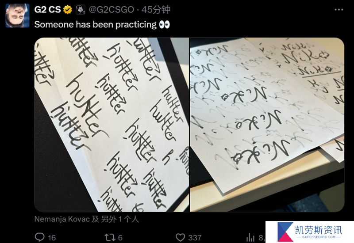Open the view analytics bar icon
This screenshot has width=354, height=243.
(250, 237)
